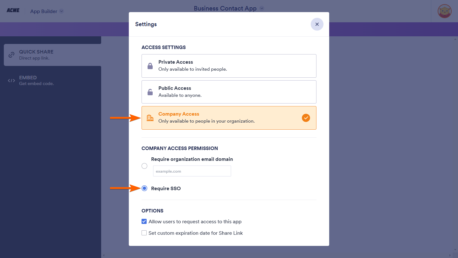Click the Quick Share link icon

click(x=11, y=55)
